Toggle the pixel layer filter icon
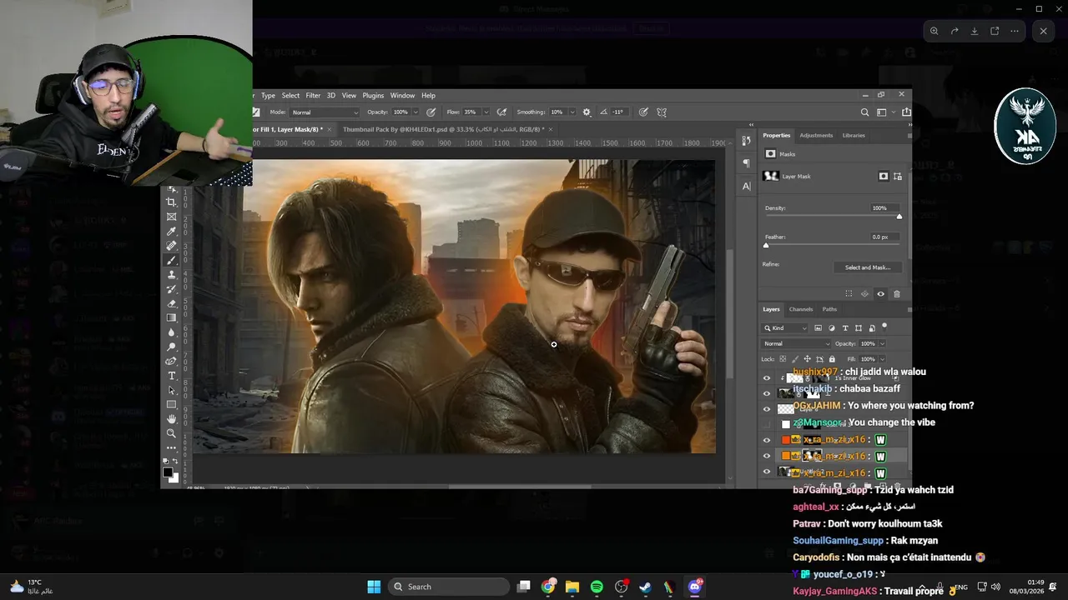1068x600 pixels. pos(818,328)
